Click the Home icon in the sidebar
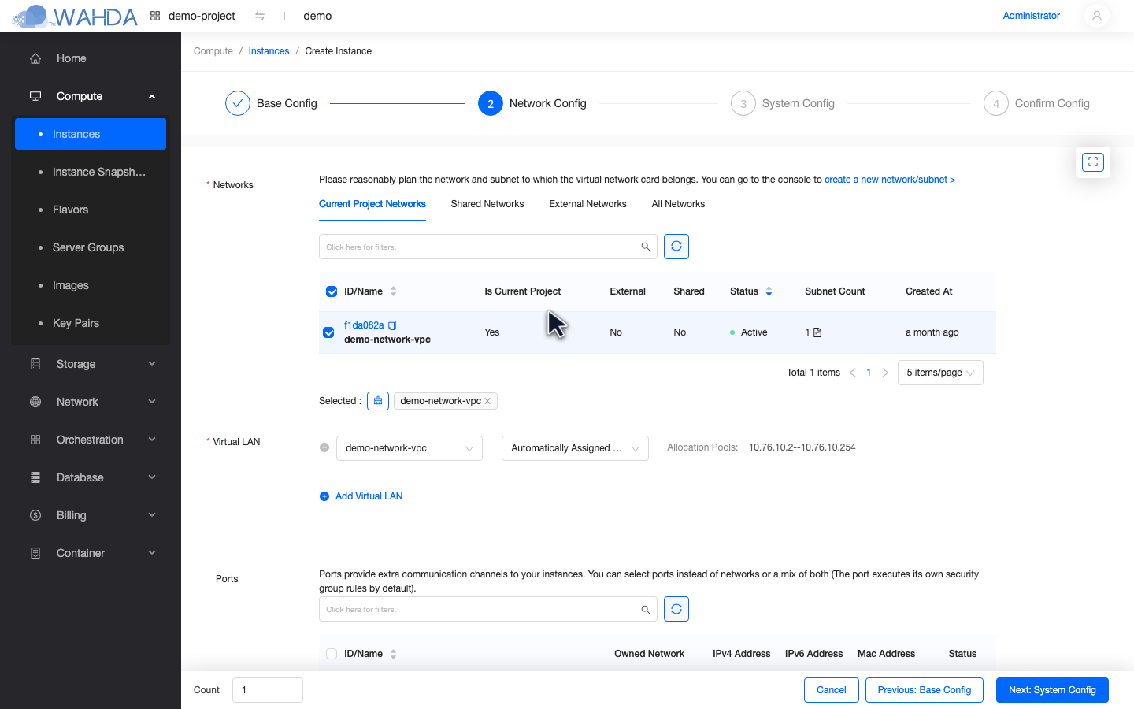This screenshot has height=709, width=1134. point(35,58)
